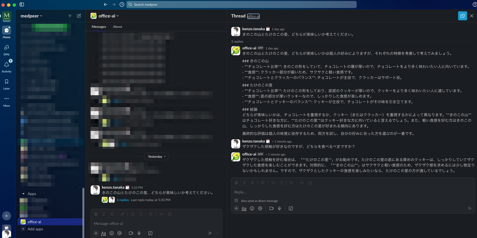Click "Last reply today at 5:33 PM"
The width and height of the screenshot is (477, 238).
151,200
